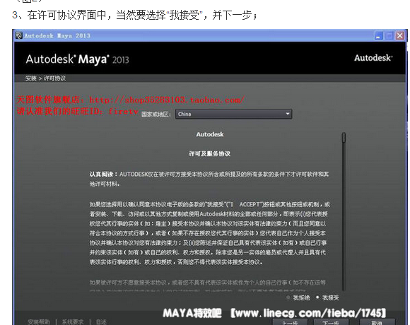410x325 pixels.
Task: Click the Autodesk Maya 2013 title bar icon
Action: [19, 35]
